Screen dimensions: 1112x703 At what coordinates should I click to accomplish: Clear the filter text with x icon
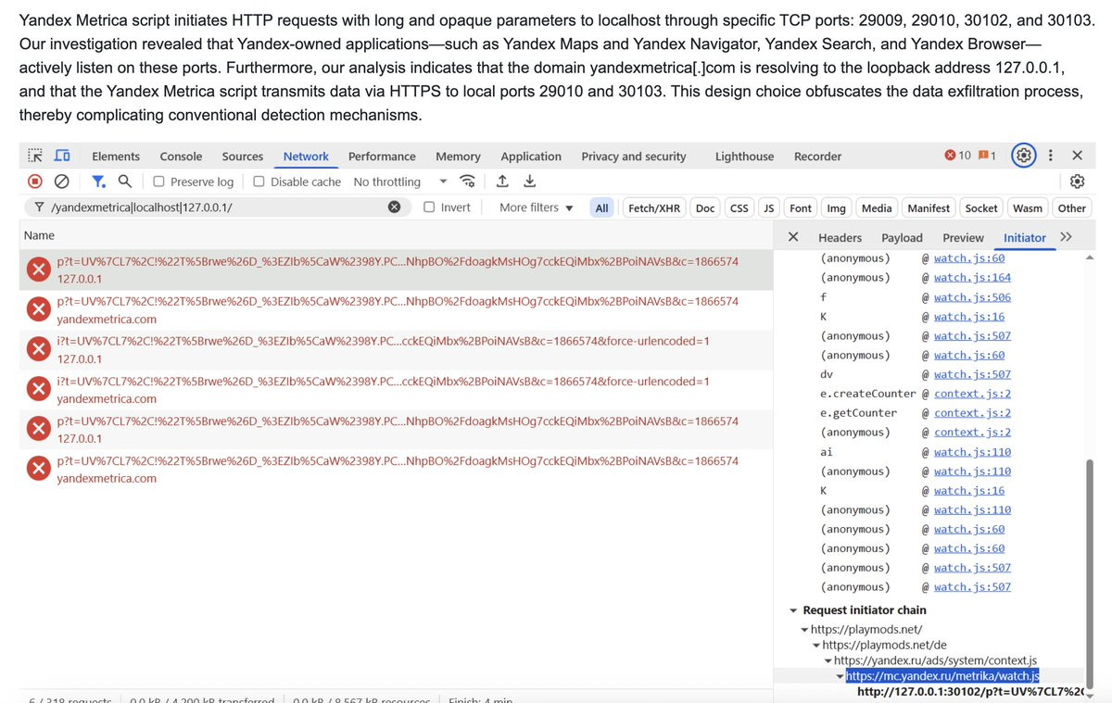point(394,207)
